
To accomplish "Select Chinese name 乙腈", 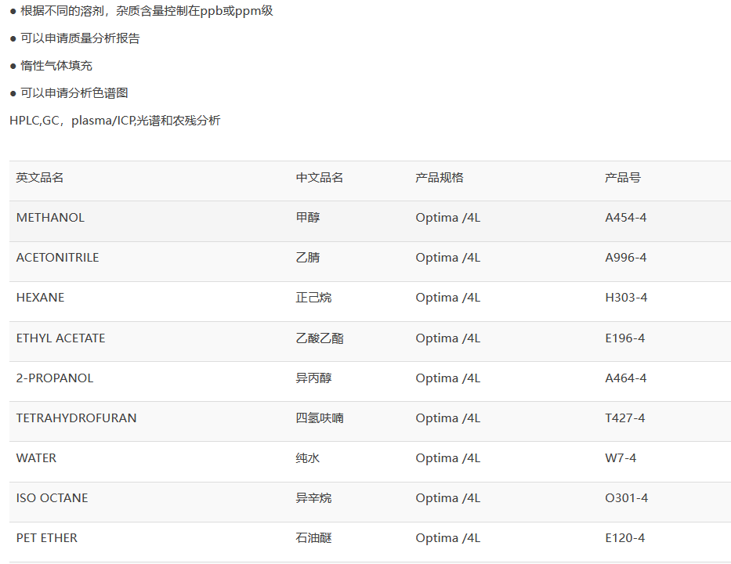I will coord(308,258).
